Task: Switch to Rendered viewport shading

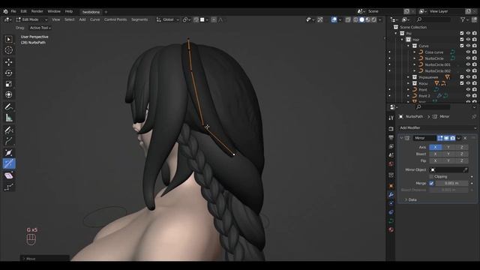Action: tap(374, 19)
